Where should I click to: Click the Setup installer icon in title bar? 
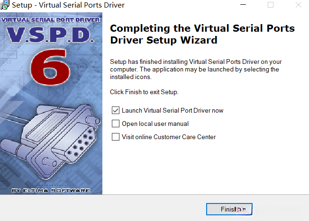point(4,5)
